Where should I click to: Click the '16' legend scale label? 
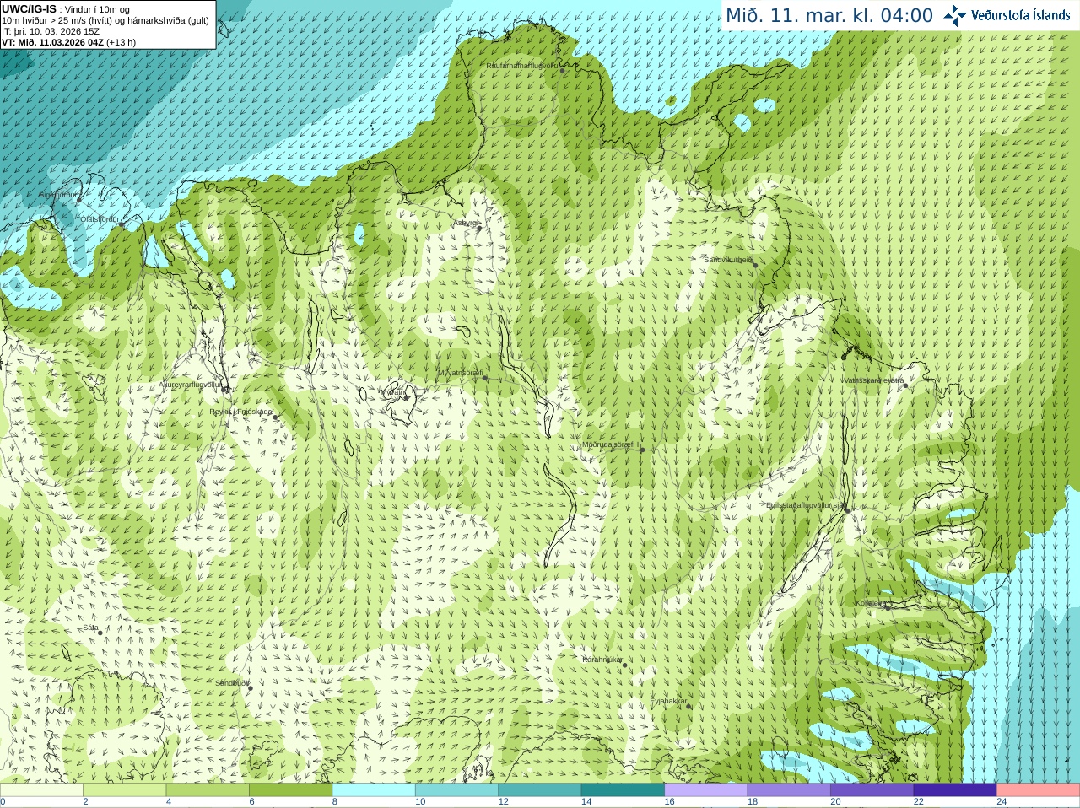[669, 802]
